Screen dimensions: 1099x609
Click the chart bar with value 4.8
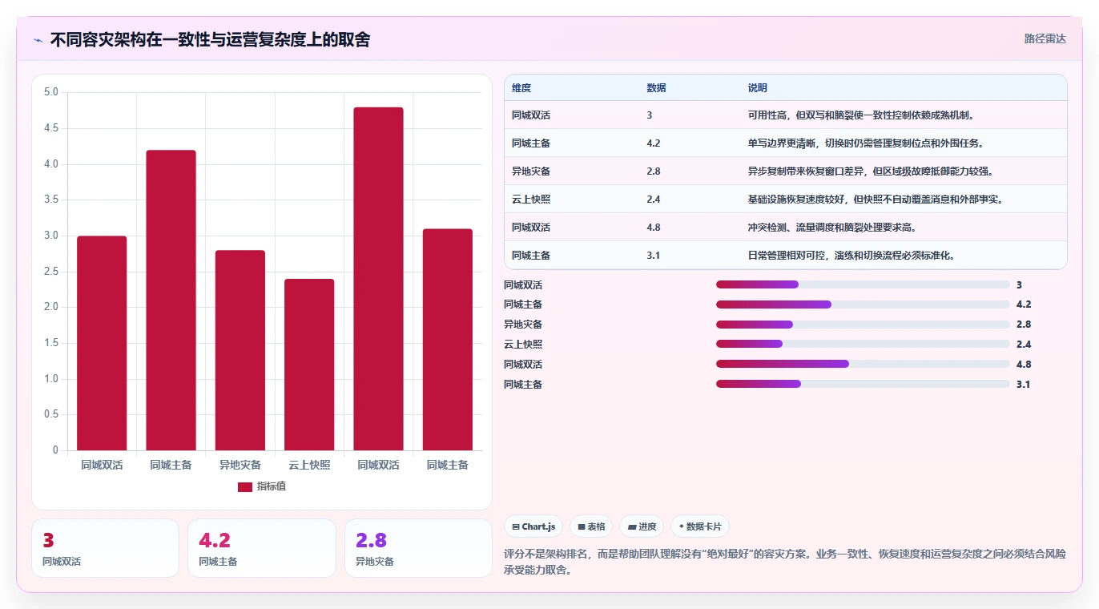(x=378, y=279)
